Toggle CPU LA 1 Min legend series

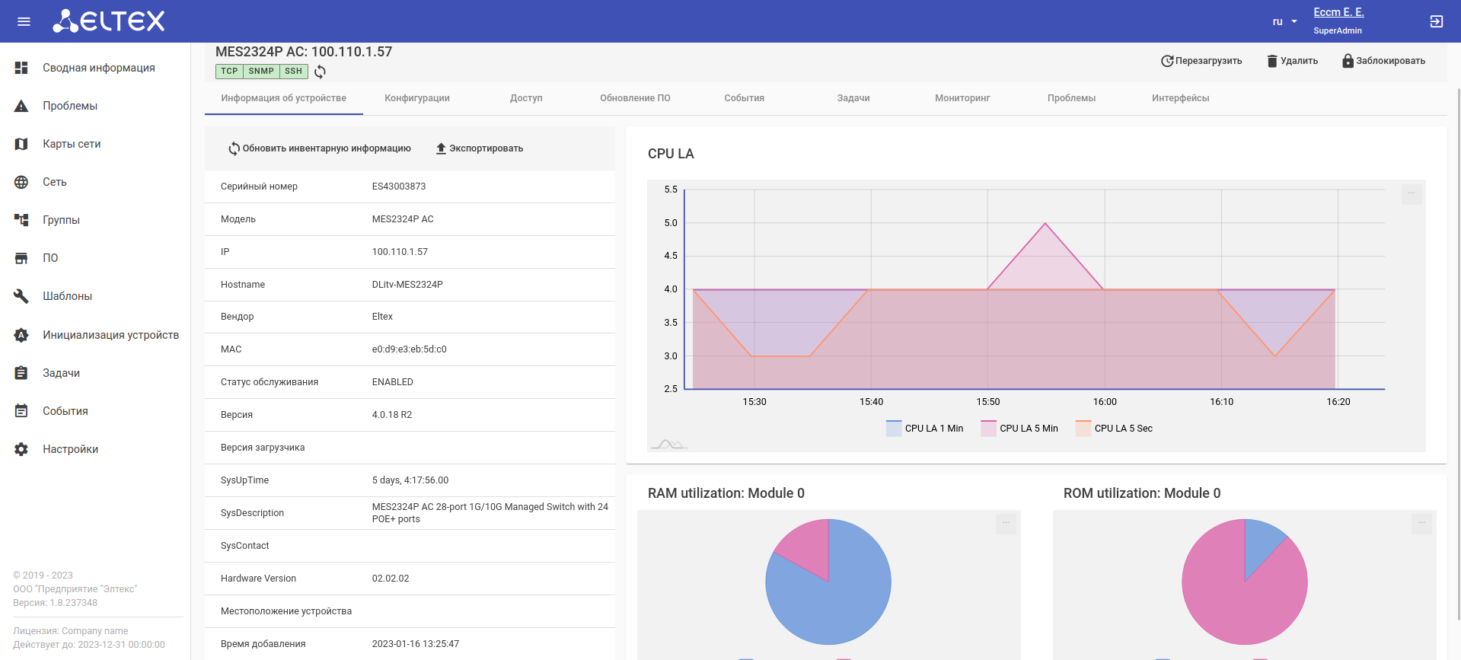(x=925, y=429)
